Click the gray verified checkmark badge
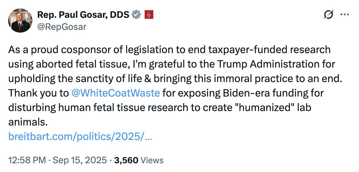 tap(137, 14)
